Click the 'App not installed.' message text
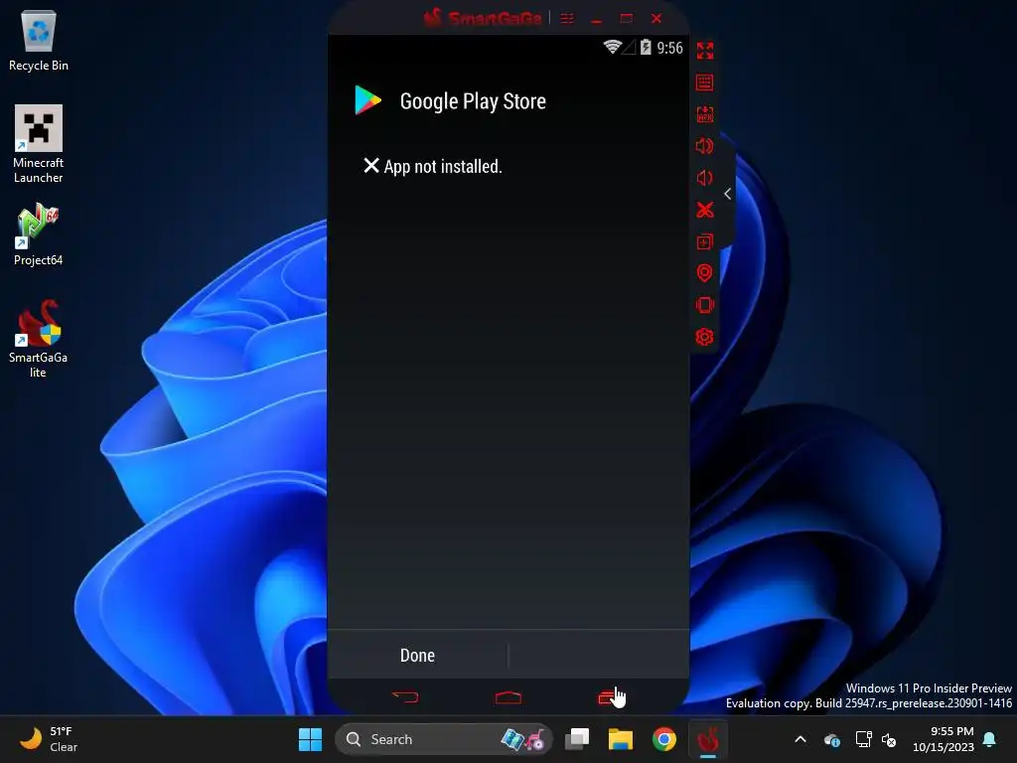 443,167
